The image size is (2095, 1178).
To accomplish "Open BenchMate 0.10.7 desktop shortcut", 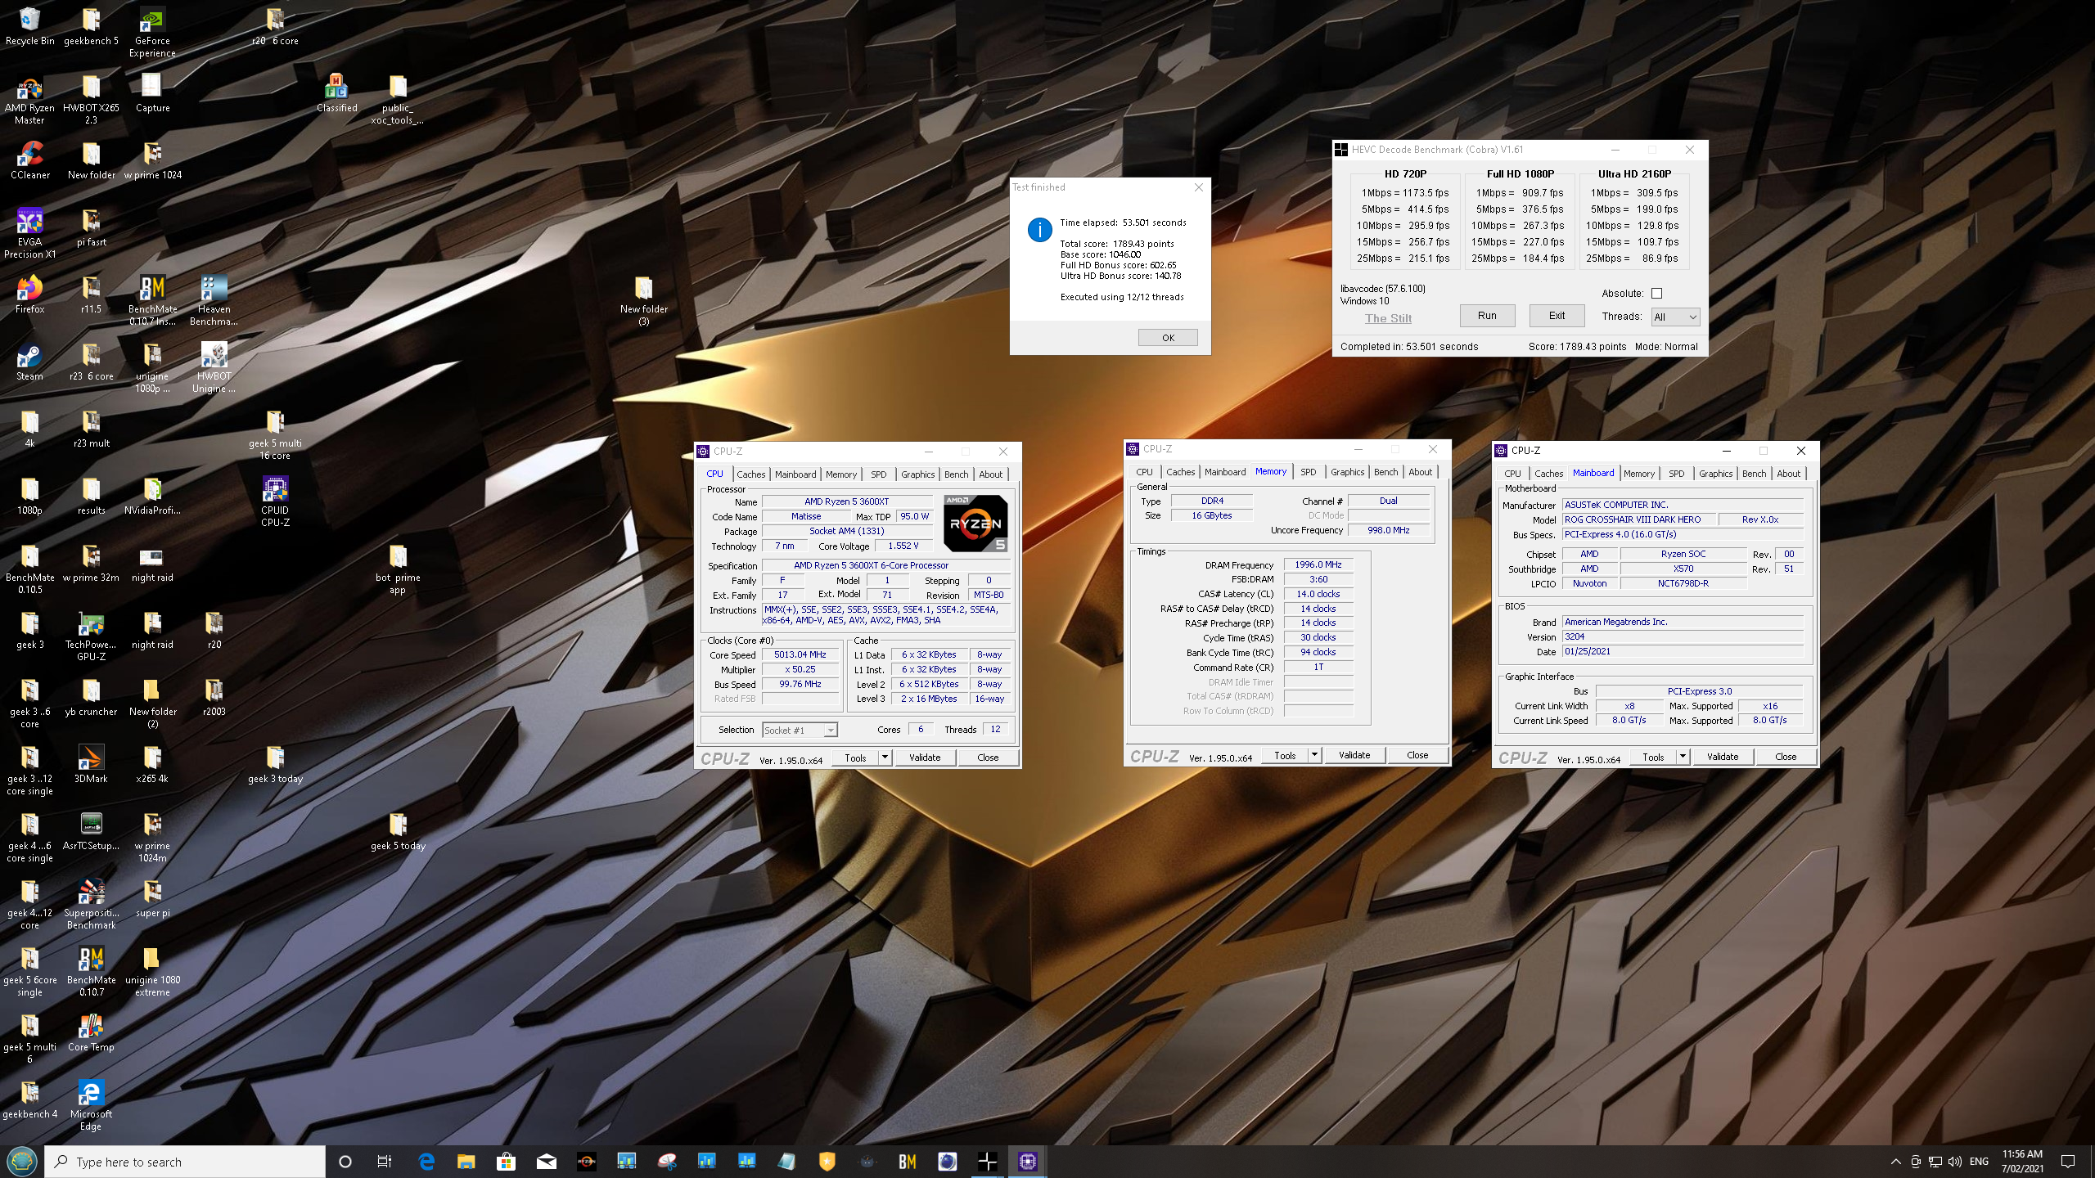I will click(x=91, y=972).
